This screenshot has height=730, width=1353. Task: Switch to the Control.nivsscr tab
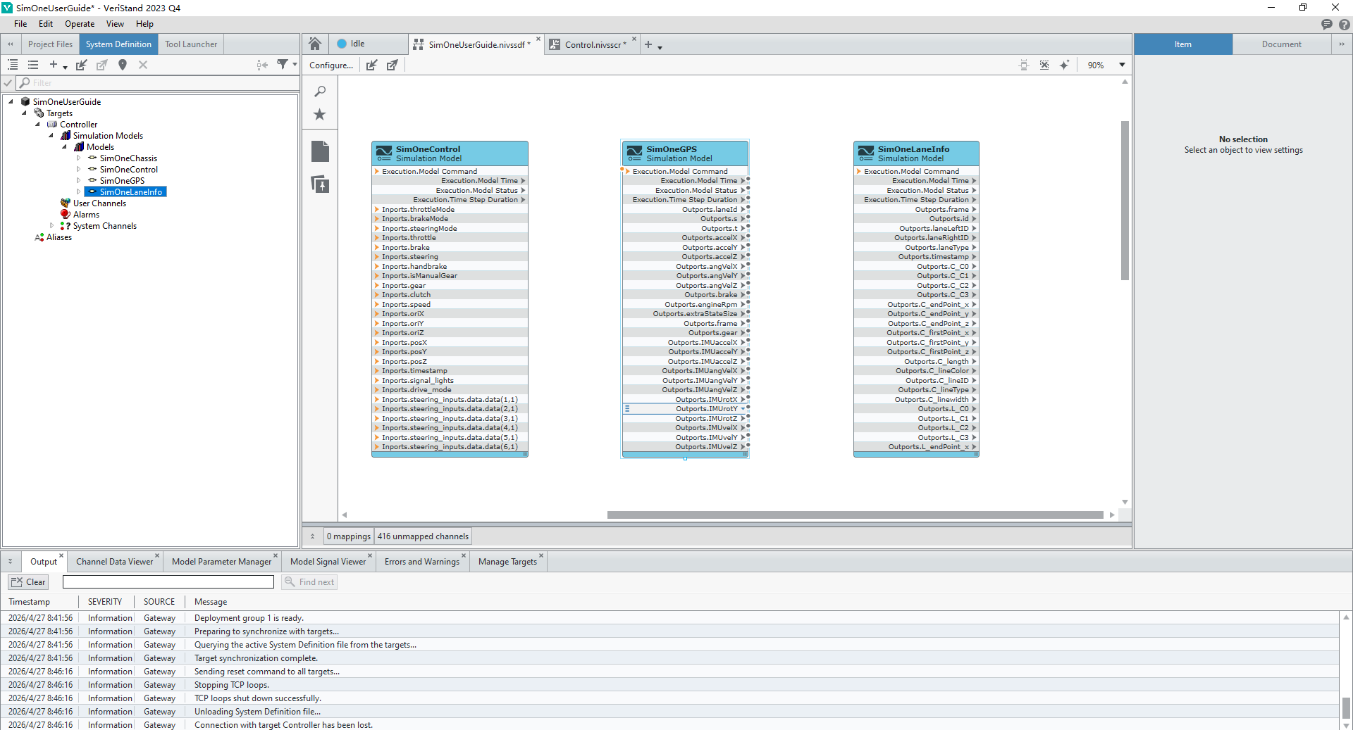[593, 45]
